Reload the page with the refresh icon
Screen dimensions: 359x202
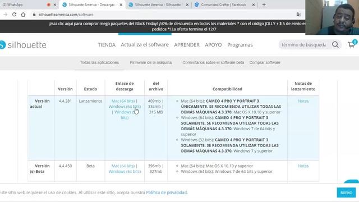(14, 15)
